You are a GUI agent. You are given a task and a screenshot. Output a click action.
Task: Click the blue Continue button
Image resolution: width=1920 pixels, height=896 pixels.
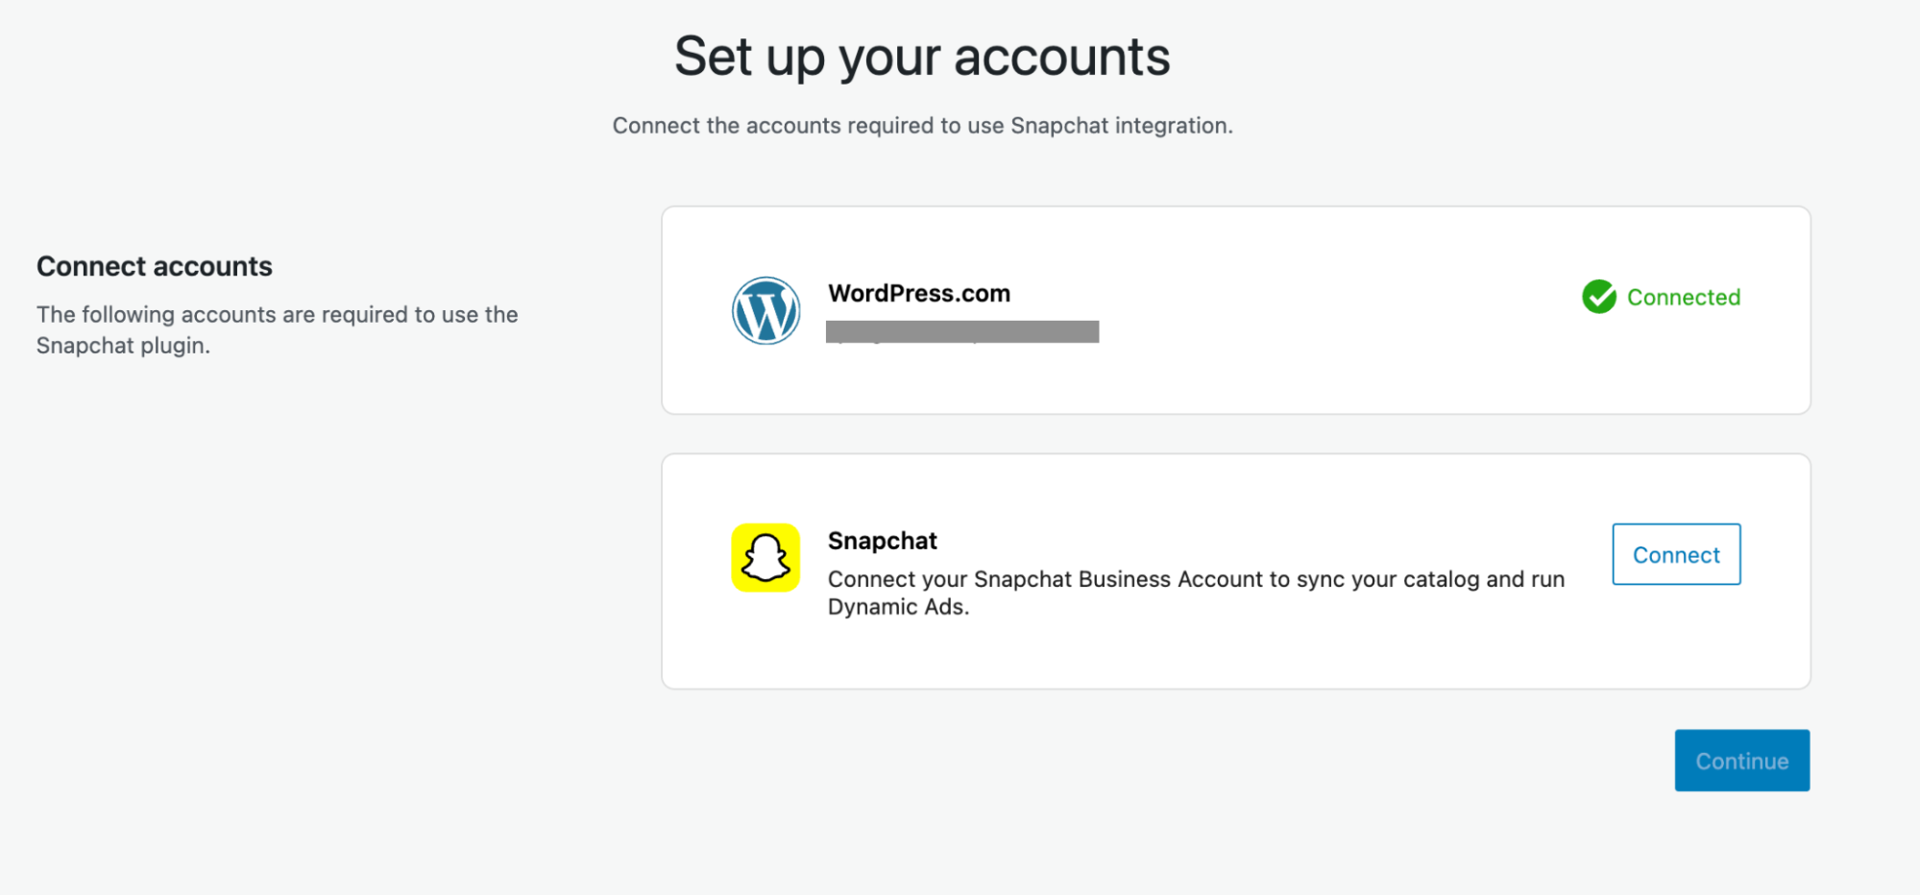coord(1741,761)
